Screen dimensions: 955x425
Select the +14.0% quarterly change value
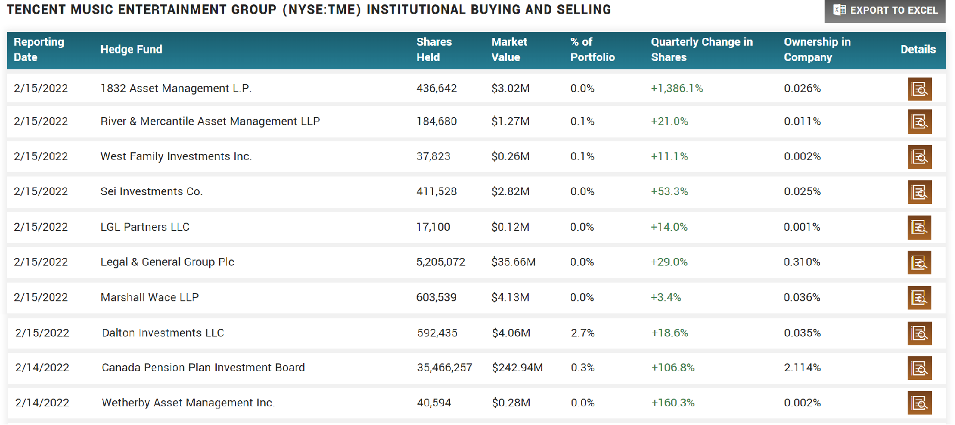coord(669,227)
